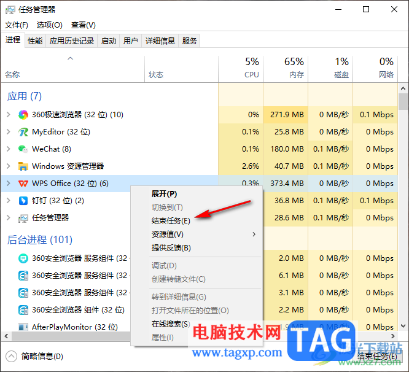This screenshot has width=409, height=372.
Task: Switch to the 服务 tab
Action: 189,41
